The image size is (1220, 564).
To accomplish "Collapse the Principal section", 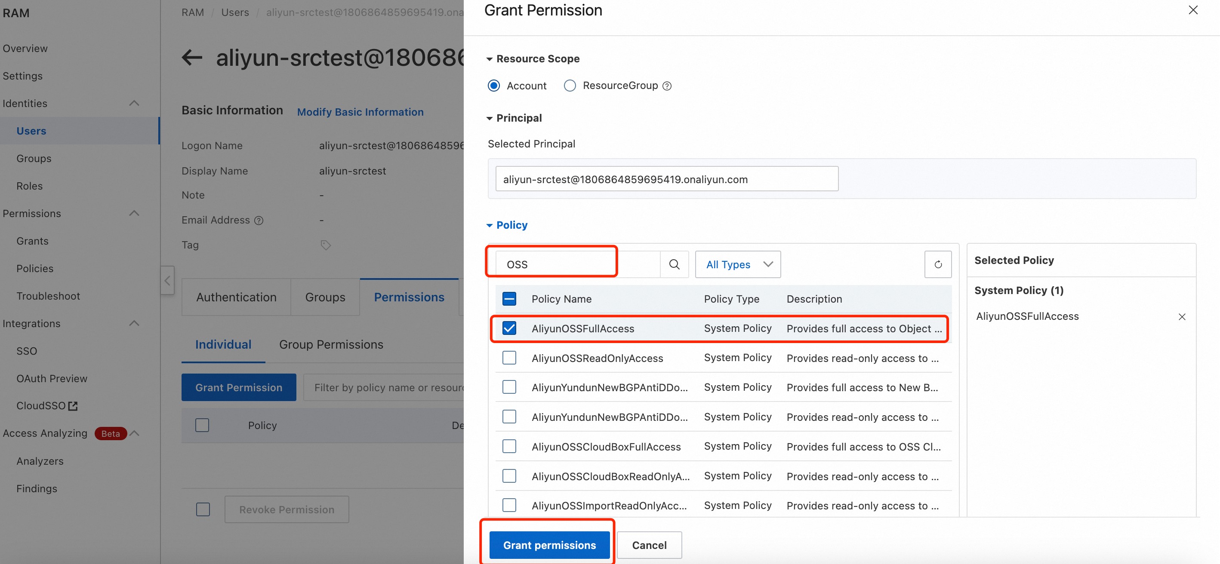I will pos(490,118).
